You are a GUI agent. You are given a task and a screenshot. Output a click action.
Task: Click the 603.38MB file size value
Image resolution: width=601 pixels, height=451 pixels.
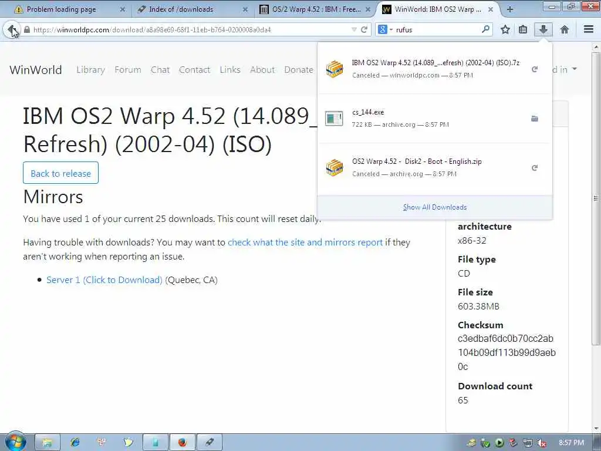478,306
